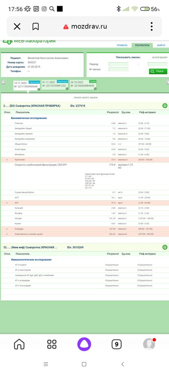Tap the Bluetooth icon in status bar

[118, 9]
